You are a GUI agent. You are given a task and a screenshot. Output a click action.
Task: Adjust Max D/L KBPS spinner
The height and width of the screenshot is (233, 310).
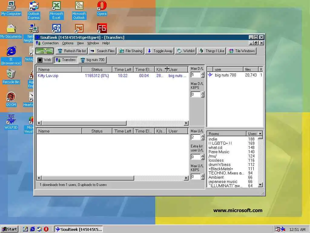pos(203,95)
